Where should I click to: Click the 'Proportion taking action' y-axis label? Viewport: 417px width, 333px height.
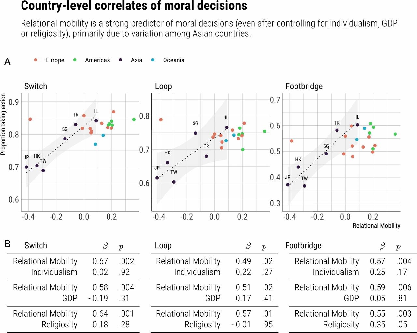[x=3, y=124]
